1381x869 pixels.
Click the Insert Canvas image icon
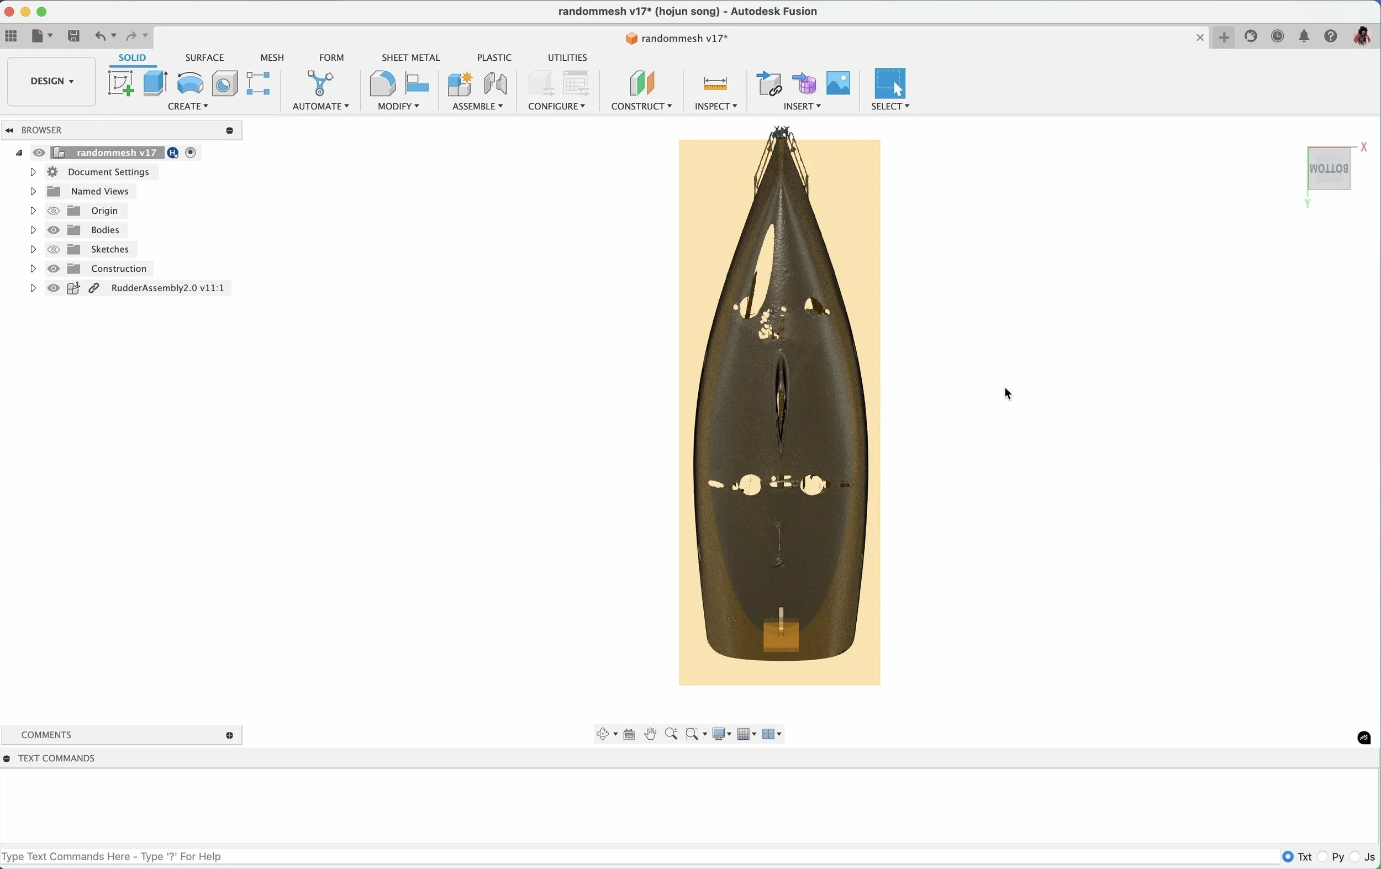838,84
